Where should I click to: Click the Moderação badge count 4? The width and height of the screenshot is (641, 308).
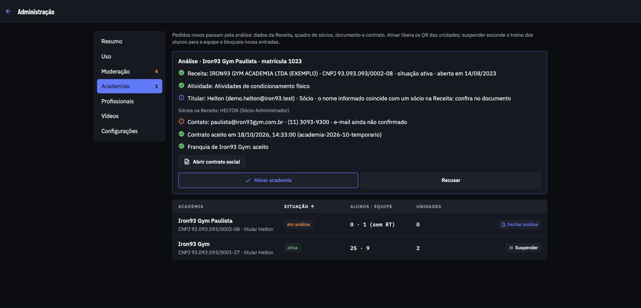pos(156,71)
